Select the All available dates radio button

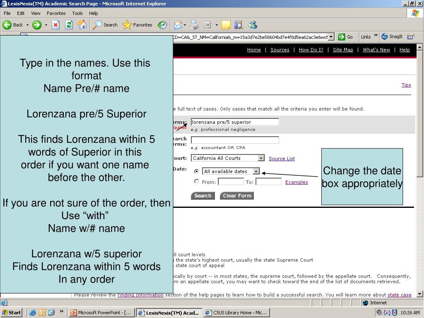[x=197, y=171]
